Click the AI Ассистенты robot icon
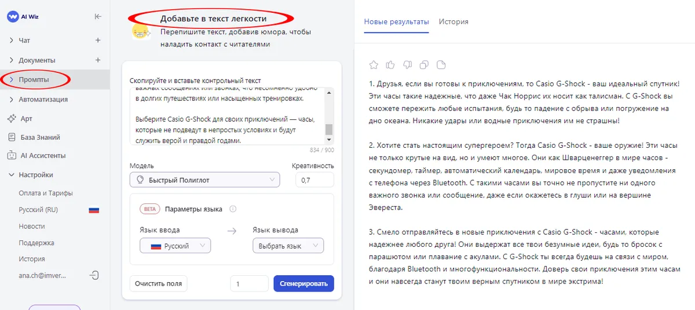The image size is (695, 310). 11,155
